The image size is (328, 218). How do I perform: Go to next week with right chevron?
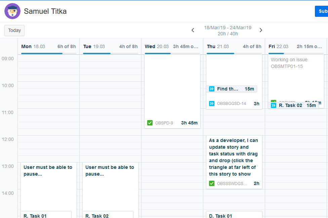tap(261, 30)
